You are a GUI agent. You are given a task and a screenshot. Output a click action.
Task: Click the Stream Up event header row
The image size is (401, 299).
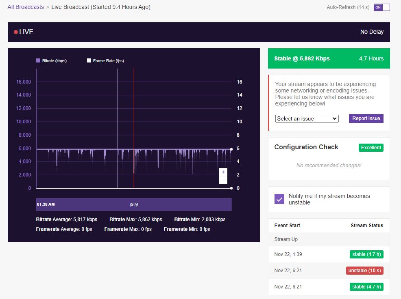329,239
